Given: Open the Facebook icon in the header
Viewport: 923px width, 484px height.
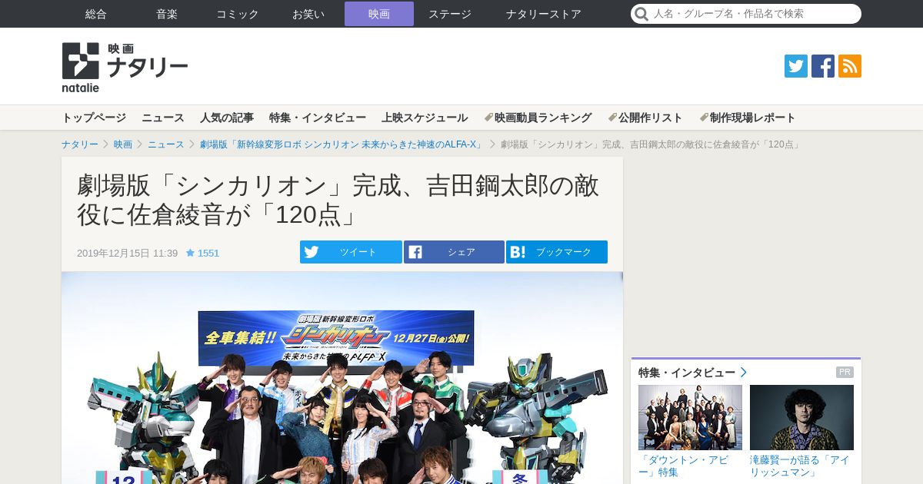Looking at the screenshot, I should pos(823,66).
